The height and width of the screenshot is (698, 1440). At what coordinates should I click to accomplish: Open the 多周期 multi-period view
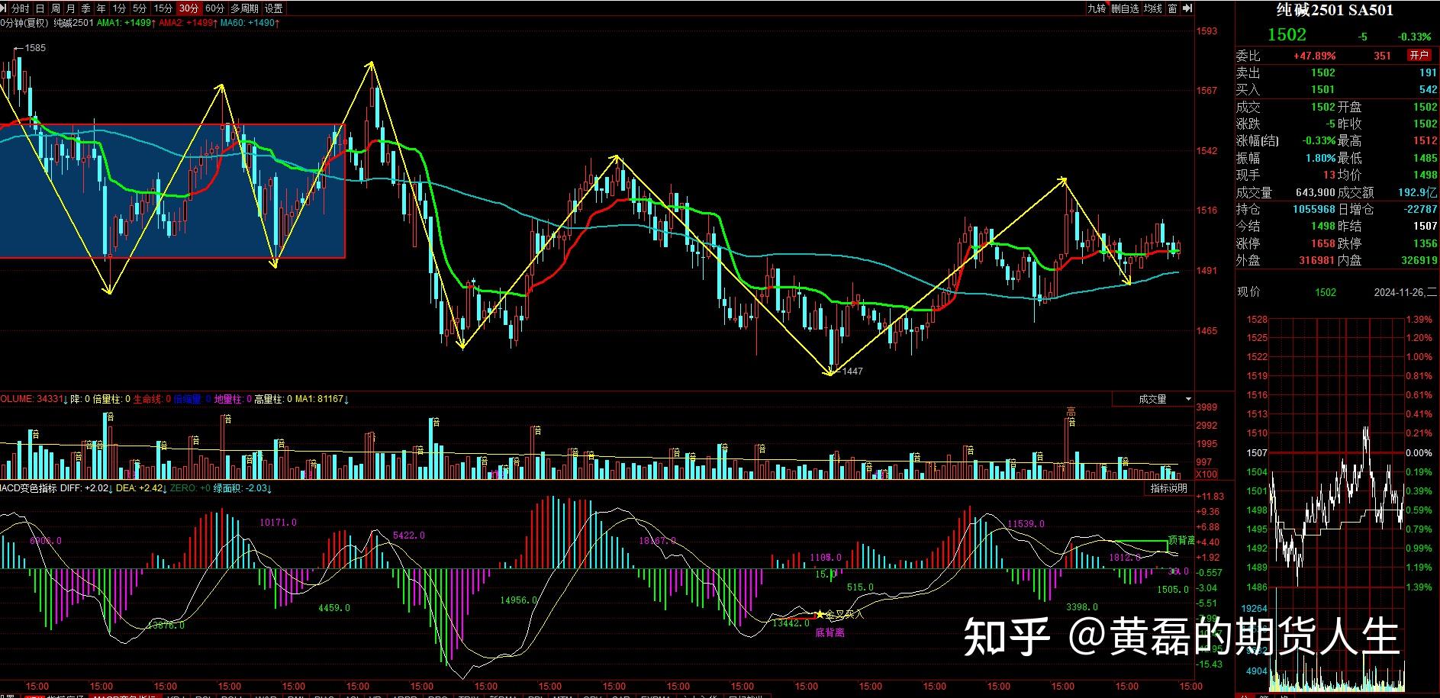click(245, 8)
